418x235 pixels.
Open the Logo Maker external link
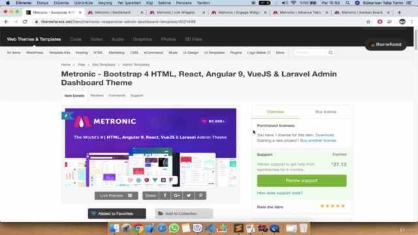(259, 53)
